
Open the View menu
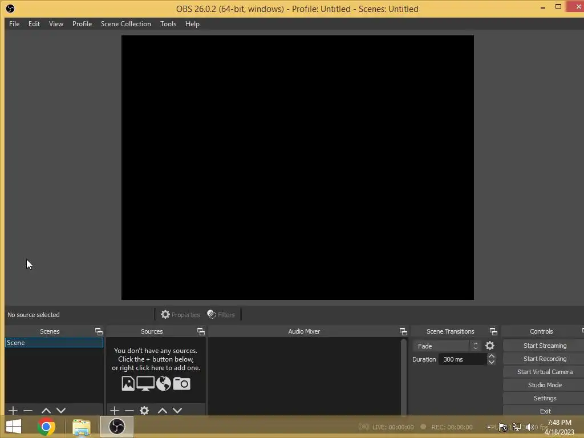[x=56, y=24]
